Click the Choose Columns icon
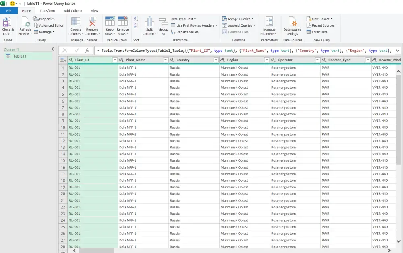The image size is (403, 253). (76, 22)
